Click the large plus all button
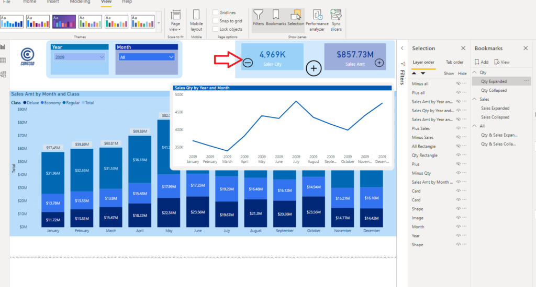Screen dimensions: 536x287 pos(314,68)
